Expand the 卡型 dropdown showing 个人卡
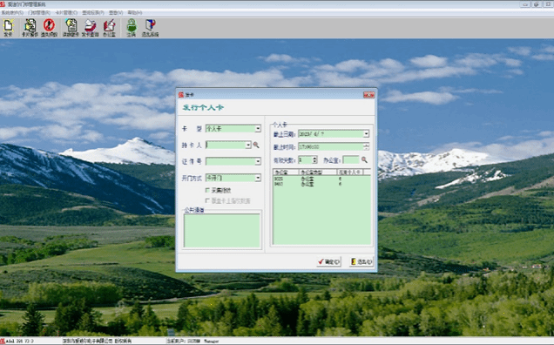Screen dimensions: 554x345 (258, 129)
